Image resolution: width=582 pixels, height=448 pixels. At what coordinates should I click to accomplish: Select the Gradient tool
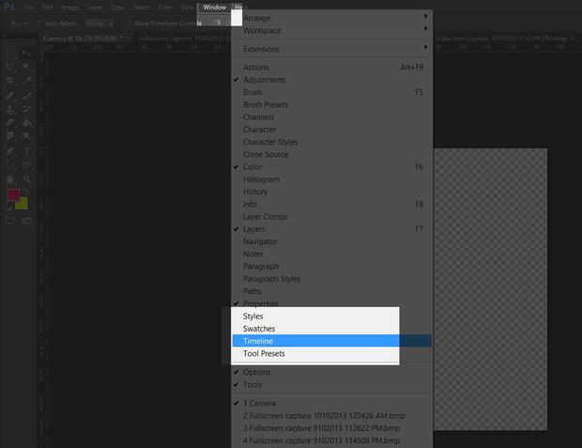(26, 123)
